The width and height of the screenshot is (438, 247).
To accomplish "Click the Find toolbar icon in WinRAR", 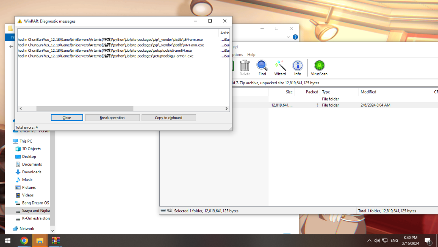I will pyautogui.click(x=262, y=68).
